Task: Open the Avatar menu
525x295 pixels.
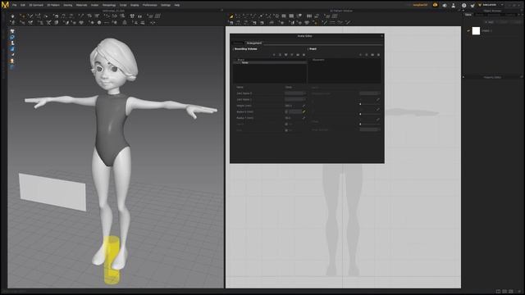Action: tap(95, 5)
